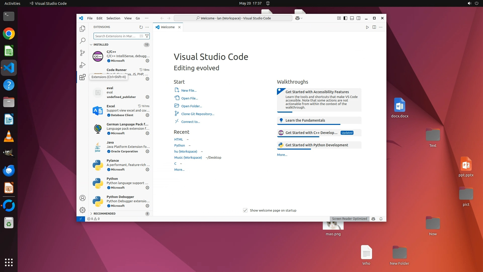This screenshot has height=272, width=483.
Task: Toggle primary side bar layout button
Action: tap(345, 18)
